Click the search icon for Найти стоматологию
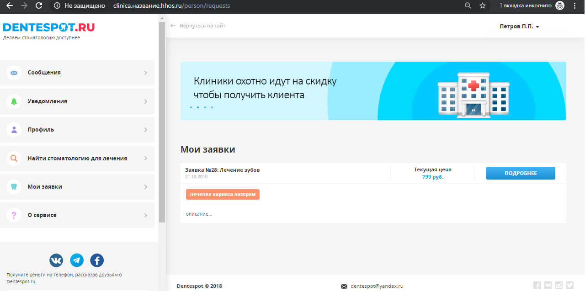This screenshot has width=585, height=291. (14, 159)
